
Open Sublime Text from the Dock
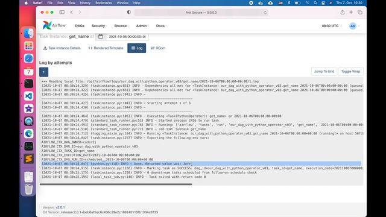[x=28, y=159]
